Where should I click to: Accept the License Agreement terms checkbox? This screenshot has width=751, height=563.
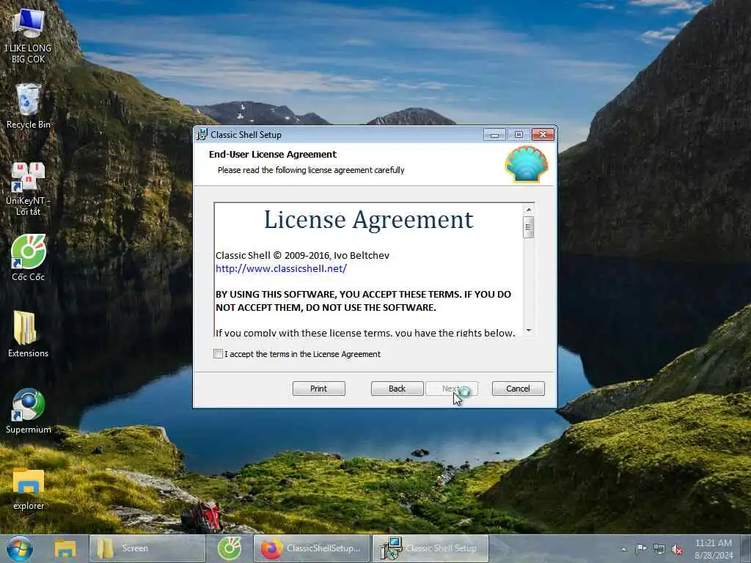(x=218, y=354)
